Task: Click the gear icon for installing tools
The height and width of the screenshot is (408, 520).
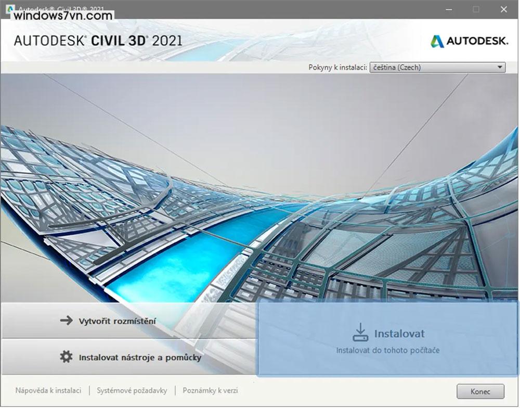Action: (65, 357)
